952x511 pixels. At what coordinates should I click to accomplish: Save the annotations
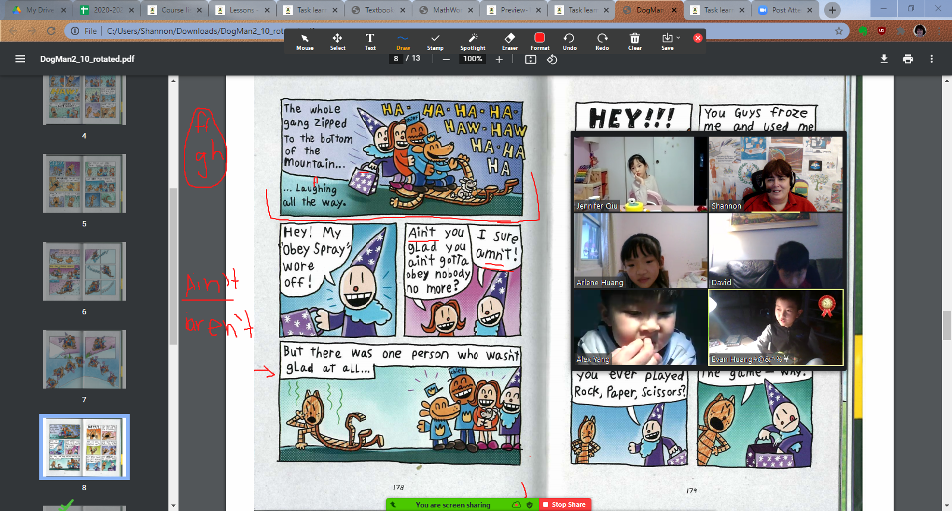click(x=667, y=42)
